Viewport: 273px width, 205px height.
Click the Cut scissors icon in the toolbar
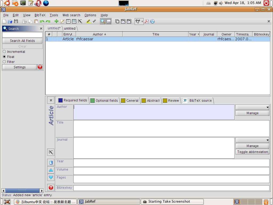coord(25,21)
